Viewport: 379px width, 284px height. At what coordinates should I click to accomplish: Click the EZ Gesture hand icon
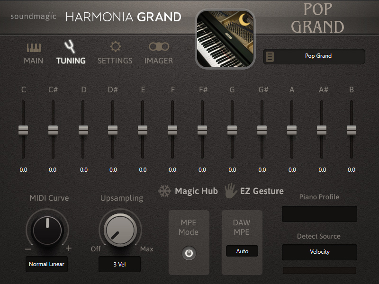230,191
